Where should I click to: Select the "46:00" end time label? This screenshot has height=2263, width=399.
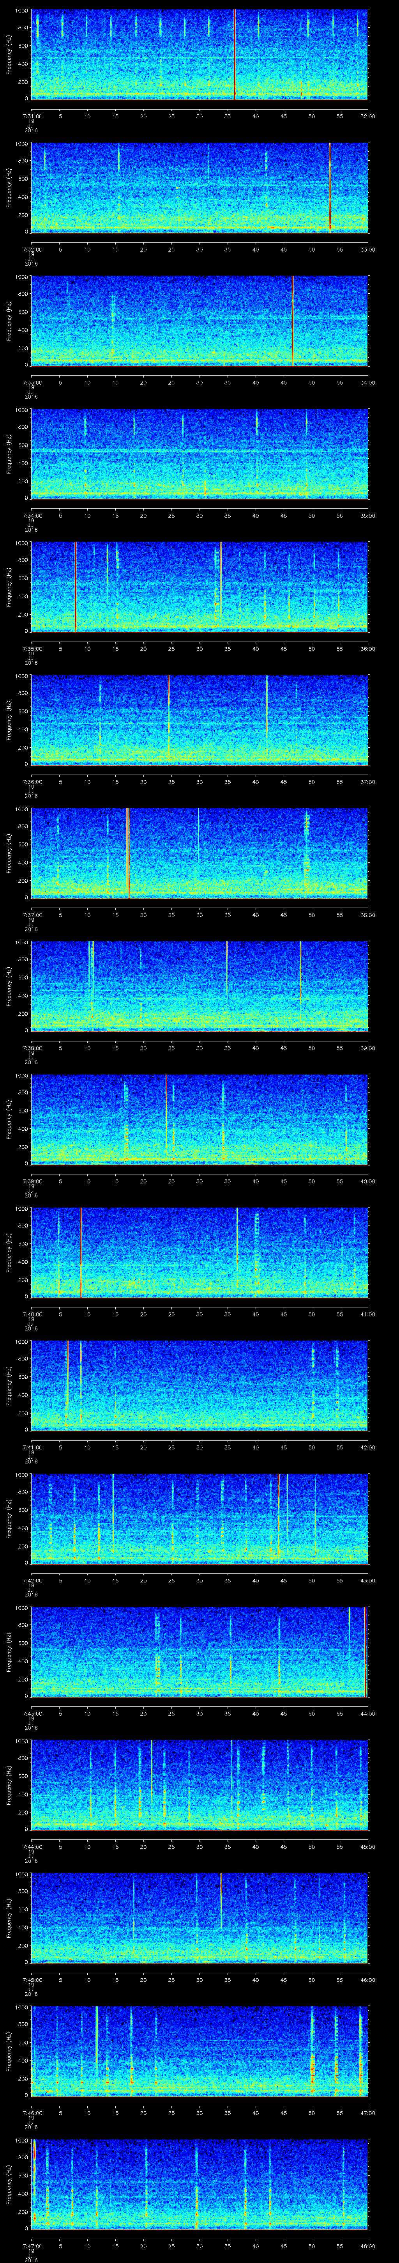coord(367,1980)
